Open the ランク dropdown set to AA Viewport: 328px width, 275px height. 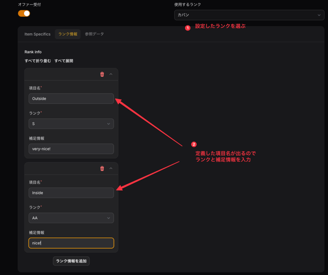(71, 218)
